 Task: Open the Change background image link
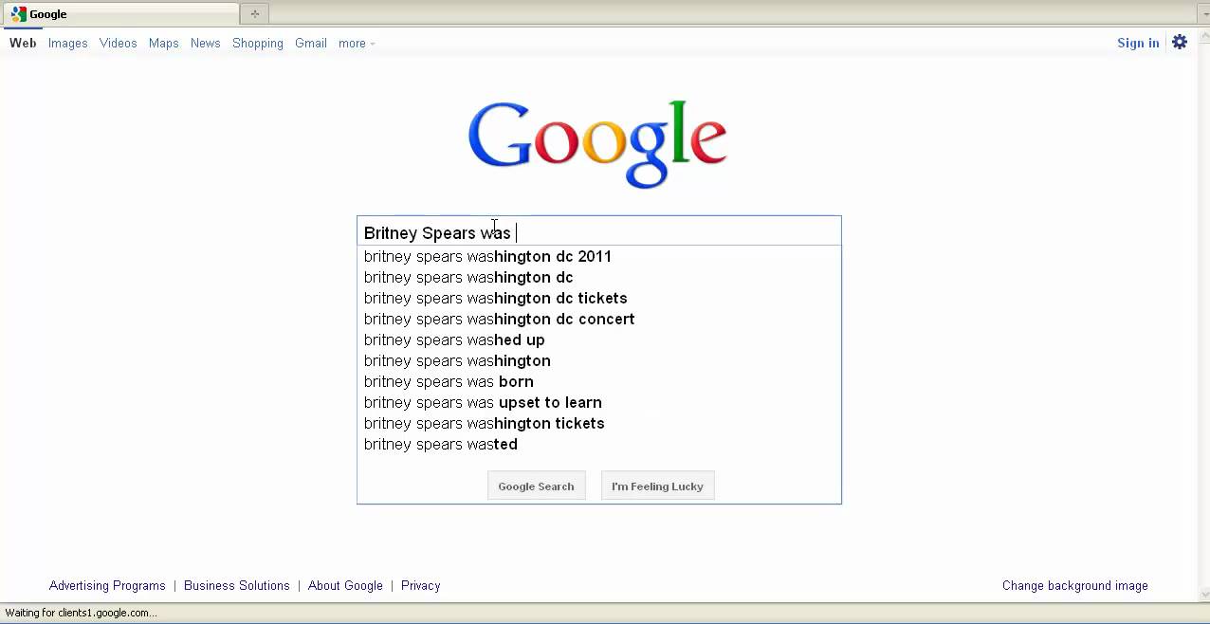click(1074, 585)
